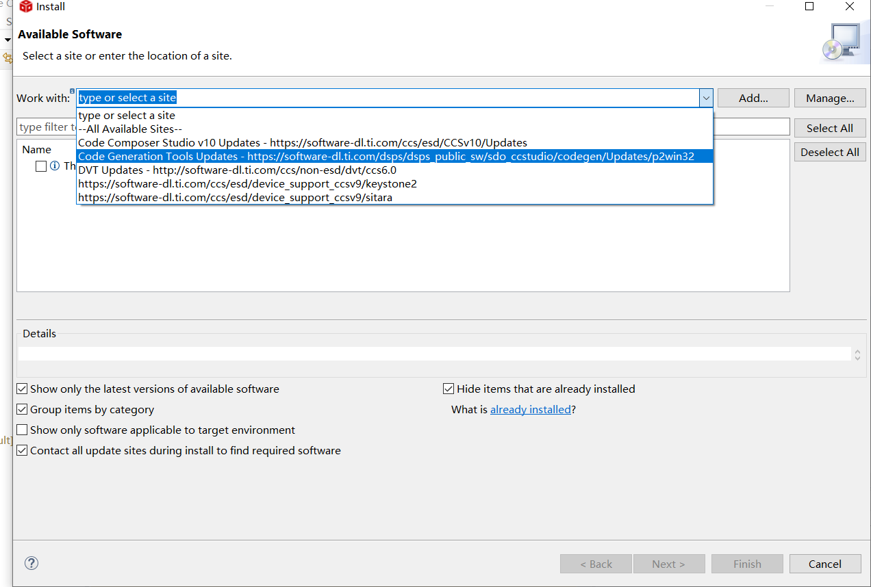Click the scroll-up arrow in Details pane
This screenshot has height=587, width=871.
(857, 350)
